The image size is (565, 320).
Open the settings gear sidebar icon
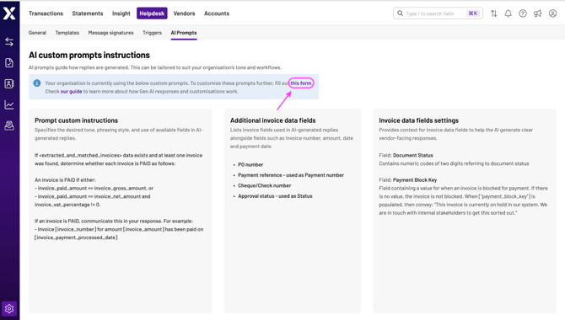click(9, 308)
